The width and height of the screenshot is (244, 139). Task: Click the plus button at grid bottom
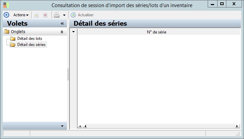click(x=80, y=126)
